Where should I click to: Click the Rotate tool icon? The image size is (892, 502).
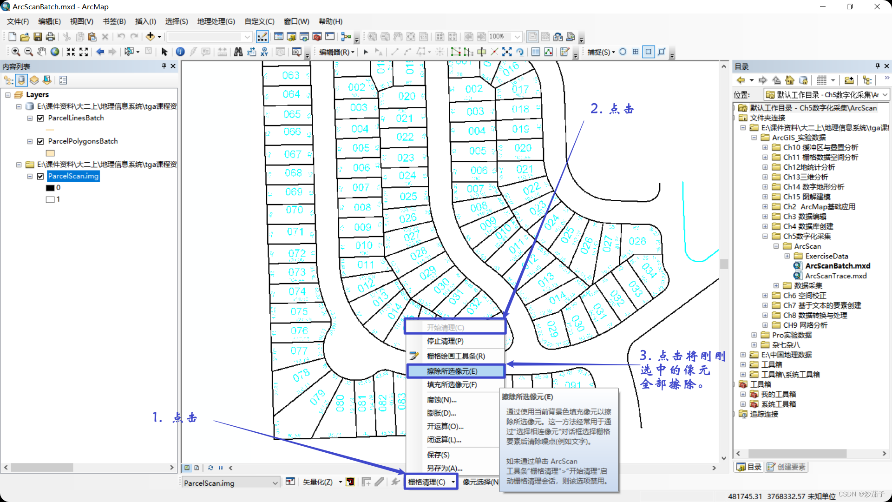click(520, 52)
